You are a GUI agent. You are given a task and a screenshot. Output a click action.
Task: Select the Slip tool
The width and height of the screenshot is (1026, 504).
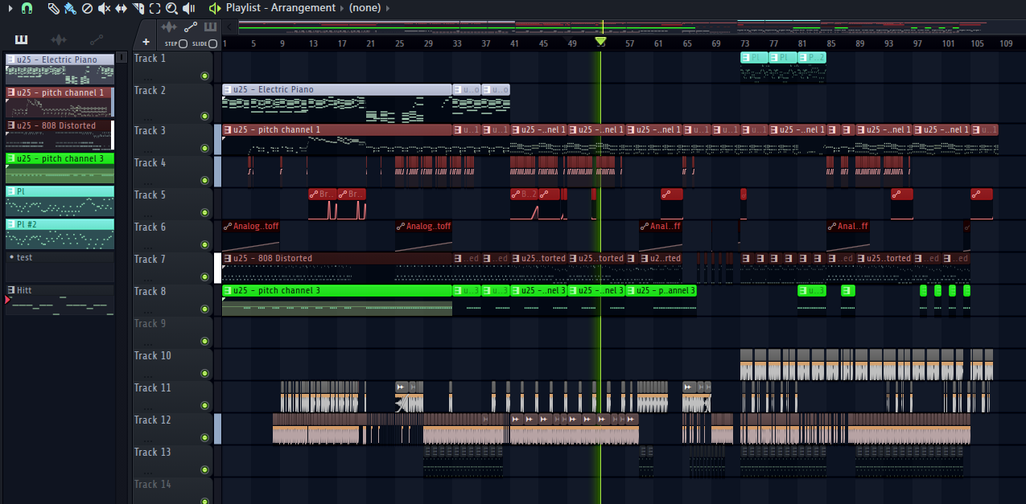121,8
